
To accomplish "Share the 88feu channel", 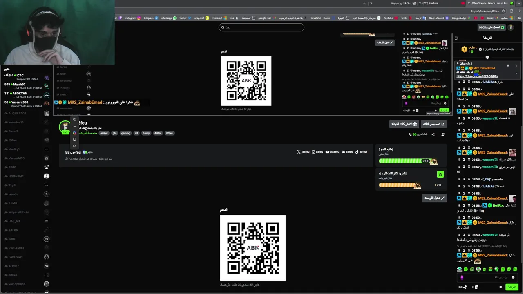I will click(x=433, y=134).
